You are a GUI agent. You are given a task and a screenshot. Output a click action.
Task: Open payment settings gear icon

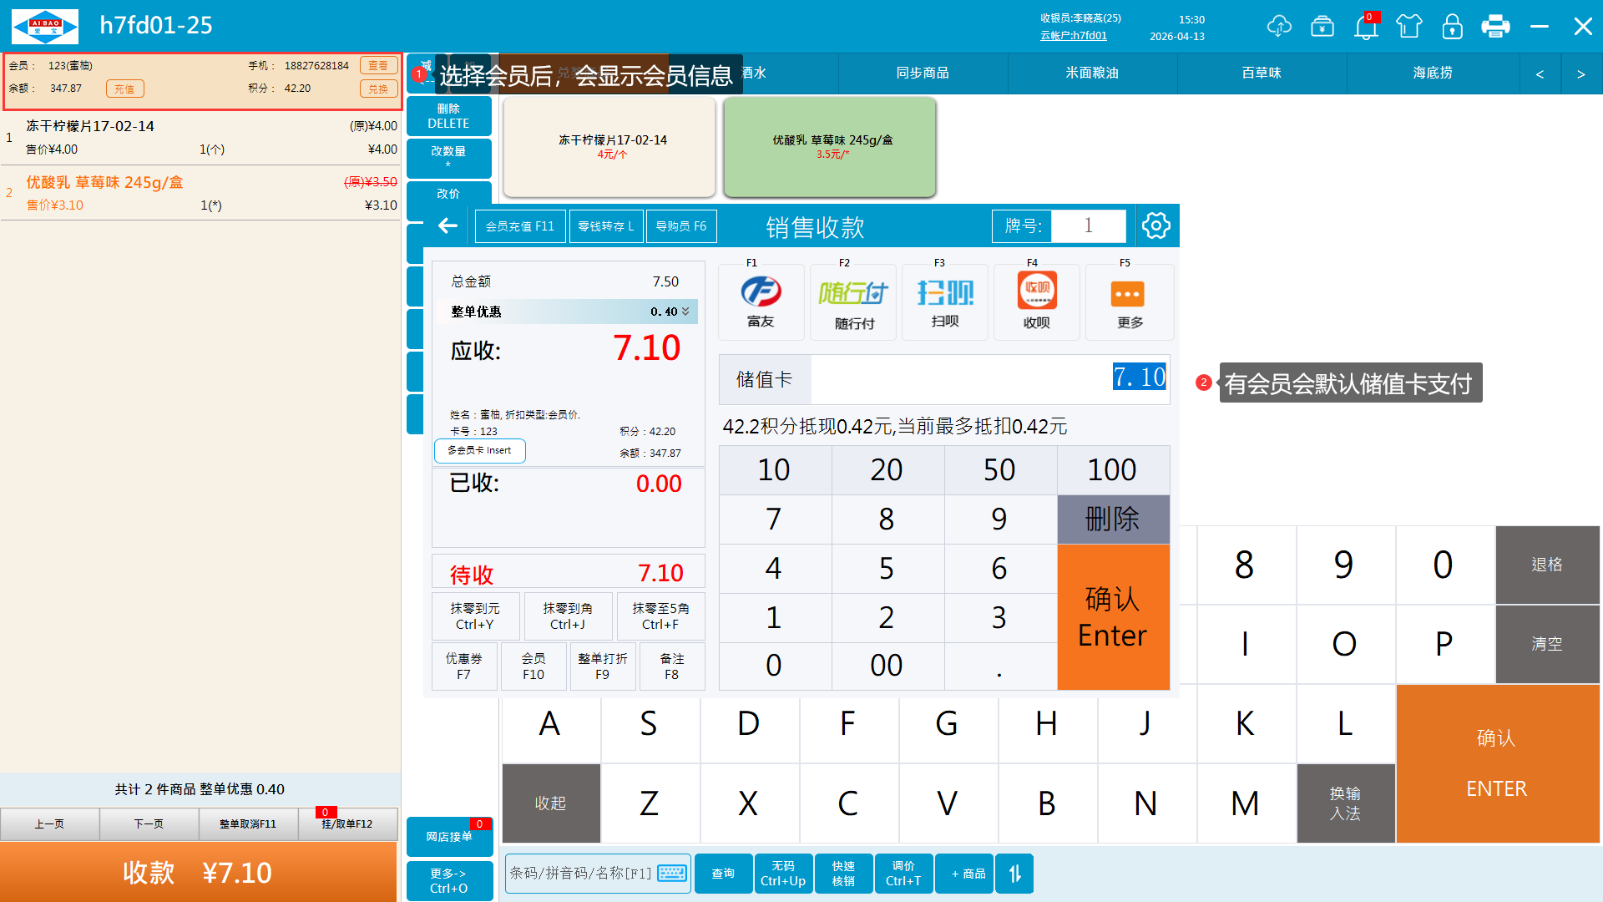click(1155, 225)
